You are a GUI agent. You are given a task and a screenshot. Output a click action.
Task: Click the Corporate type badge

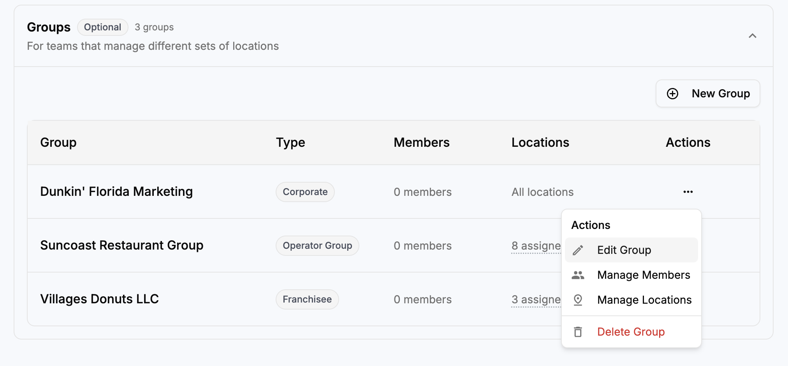[x=305, y=192]
